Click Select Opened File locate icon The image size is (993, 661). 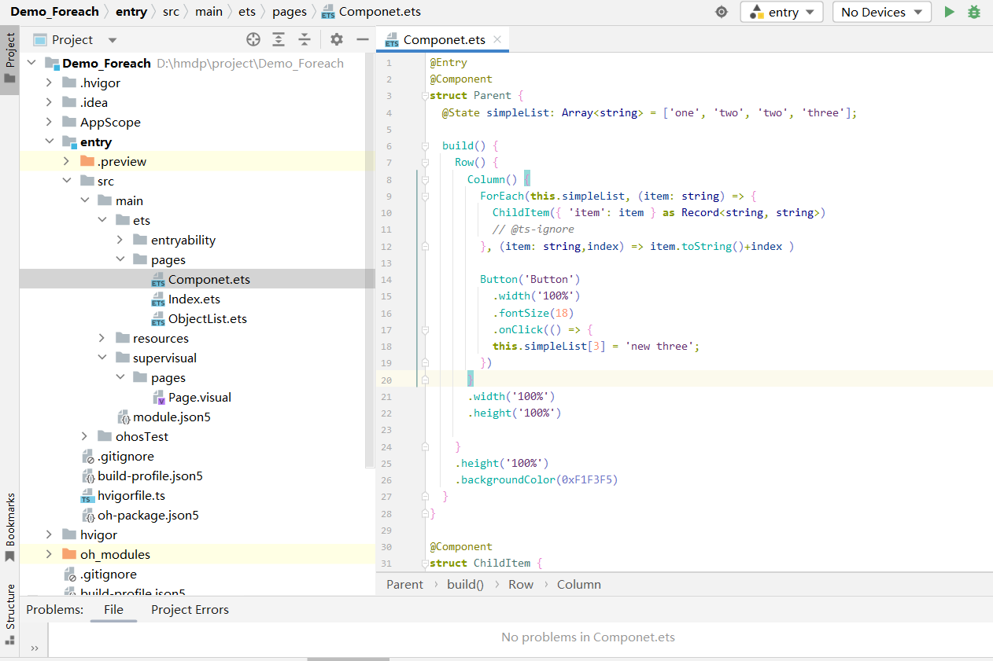253,39
